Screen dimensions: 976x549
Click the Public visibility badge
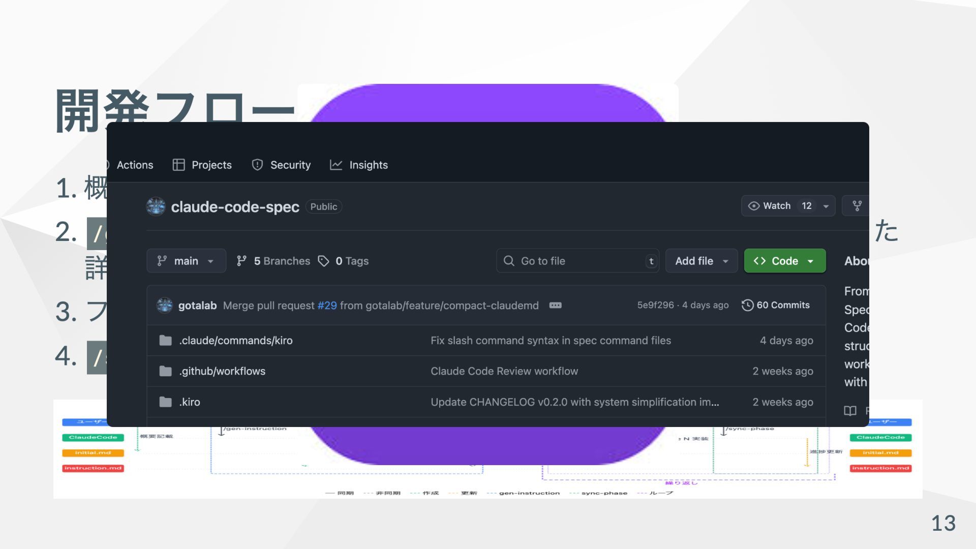(x=324, y=207)
